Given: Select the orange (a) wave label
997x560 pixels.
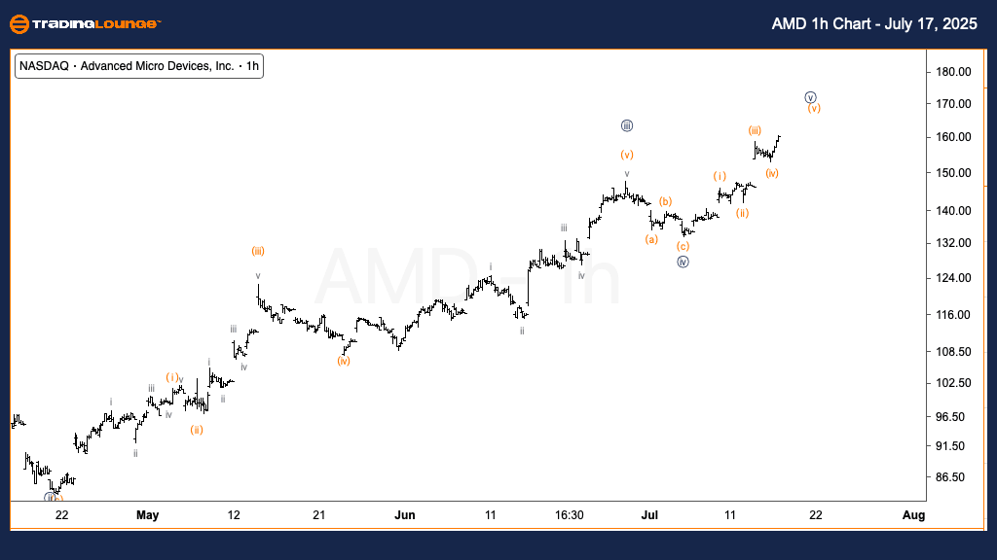Looking at the screenshot, I should (651, 239).
